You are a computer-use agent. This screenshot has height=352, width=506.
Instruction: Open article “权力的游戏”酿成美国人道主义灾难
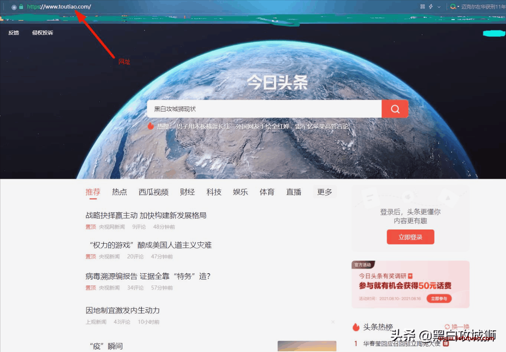click(x=149, y=245)
